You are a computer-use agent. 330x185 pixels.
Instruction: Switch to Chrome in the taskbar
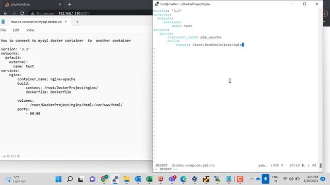[104, 179]
